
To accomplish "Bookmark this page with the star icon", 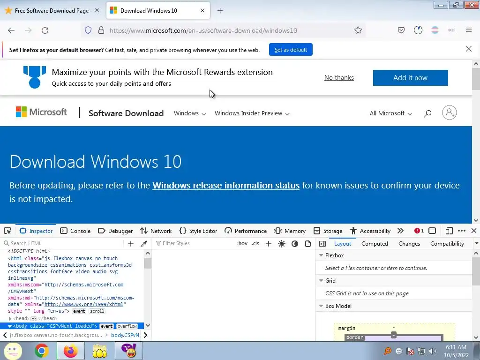I will [x=358, y=30].
